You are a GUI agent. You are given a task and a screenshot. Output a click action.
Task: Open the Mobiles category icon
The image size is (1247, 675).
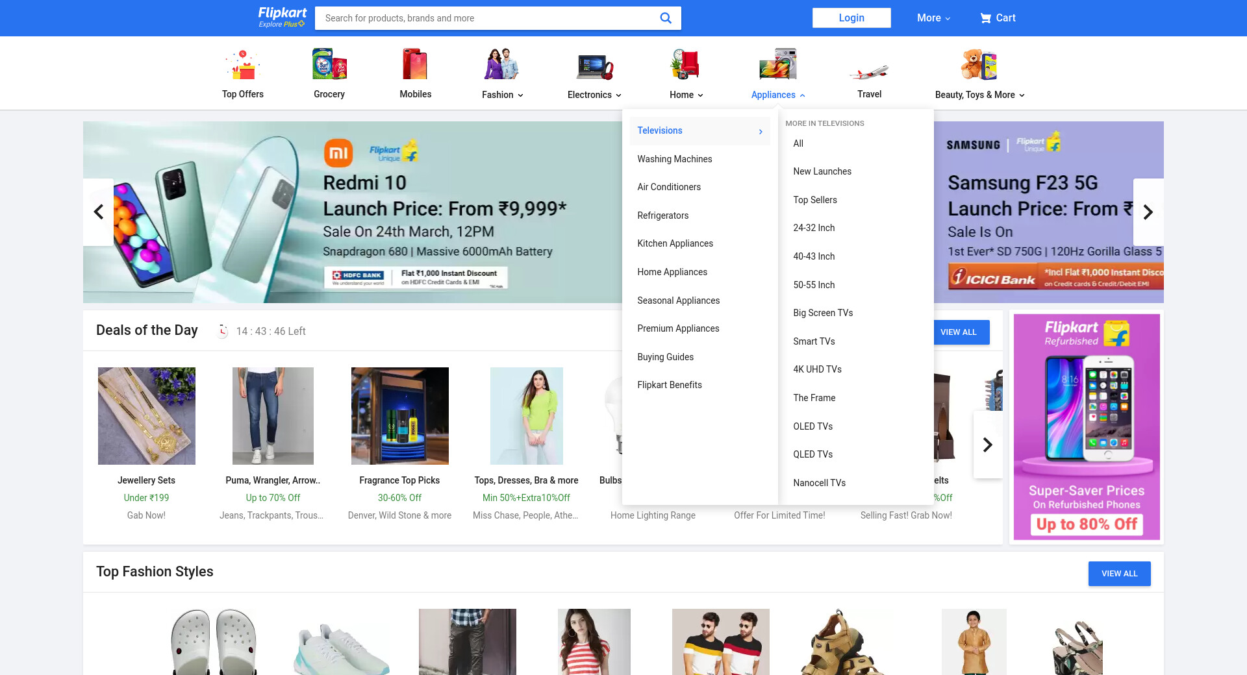(415, 66)
